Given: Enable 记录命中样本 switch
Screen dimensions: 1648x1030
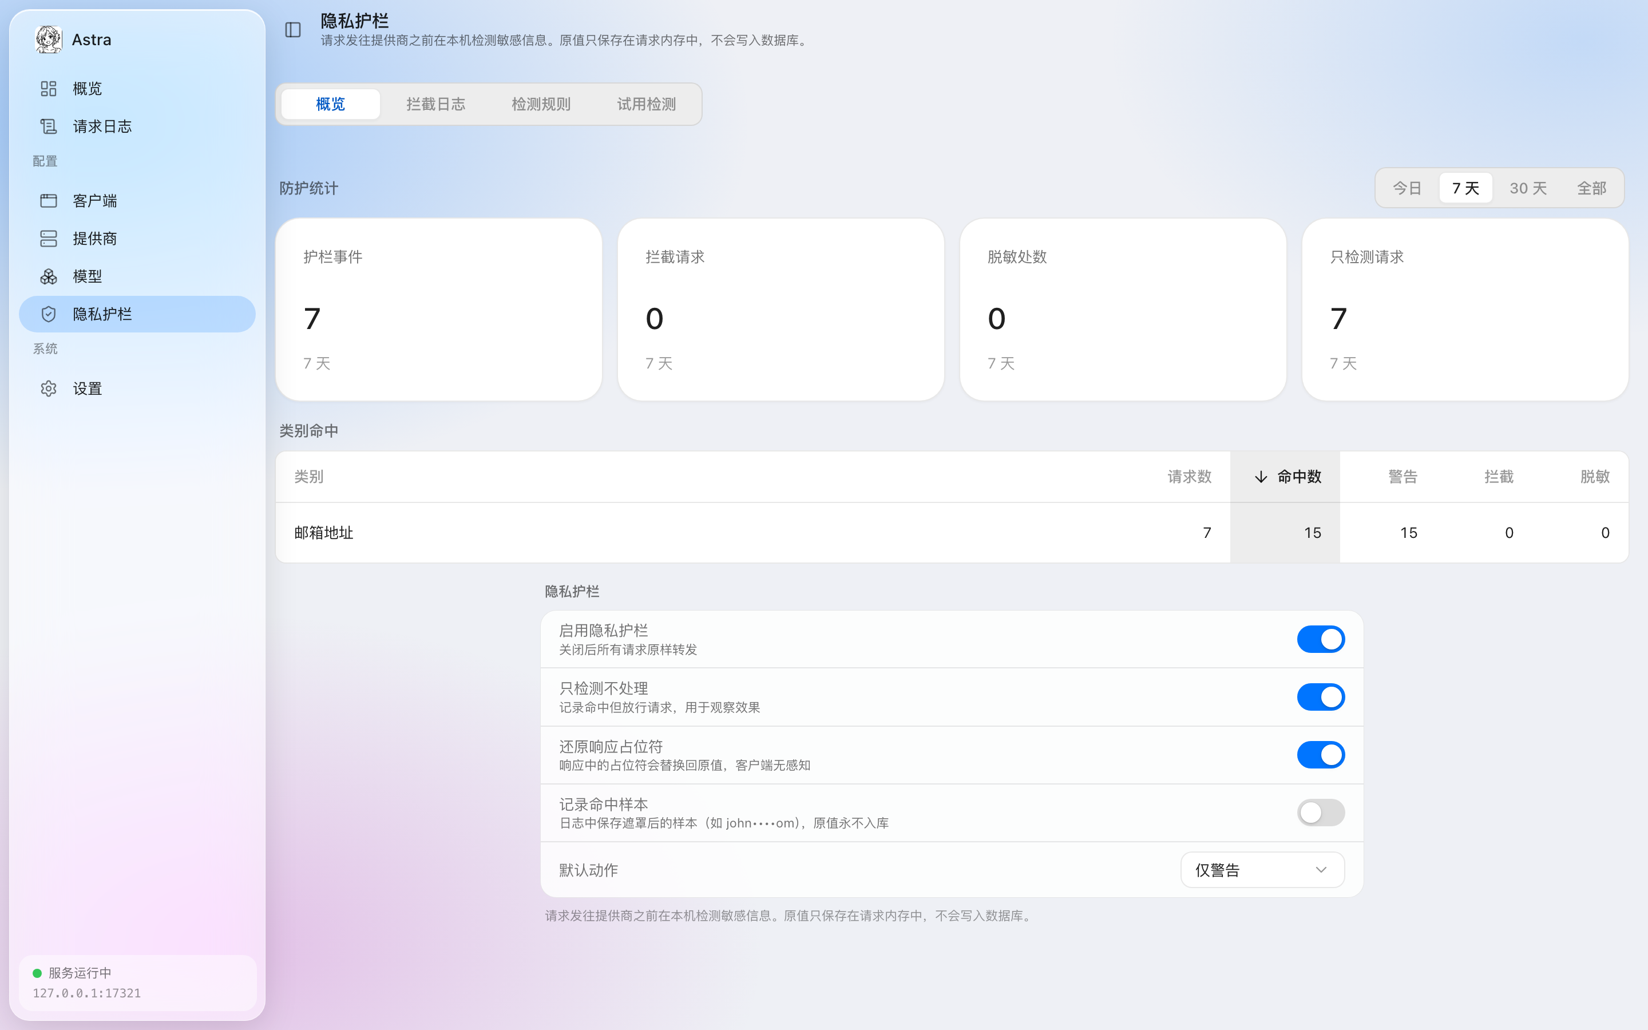Looking at the screenshot, I should 1321,813.
